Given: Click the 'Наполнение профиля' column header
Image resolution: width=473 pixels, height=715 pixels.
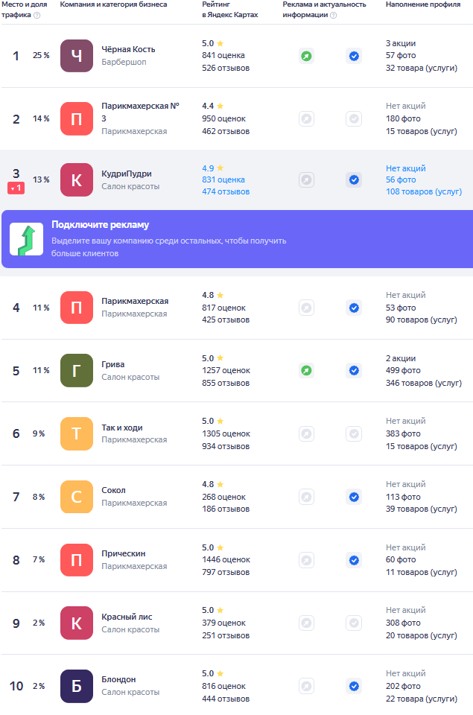Looking at the screenshot, I should [423, 4].
